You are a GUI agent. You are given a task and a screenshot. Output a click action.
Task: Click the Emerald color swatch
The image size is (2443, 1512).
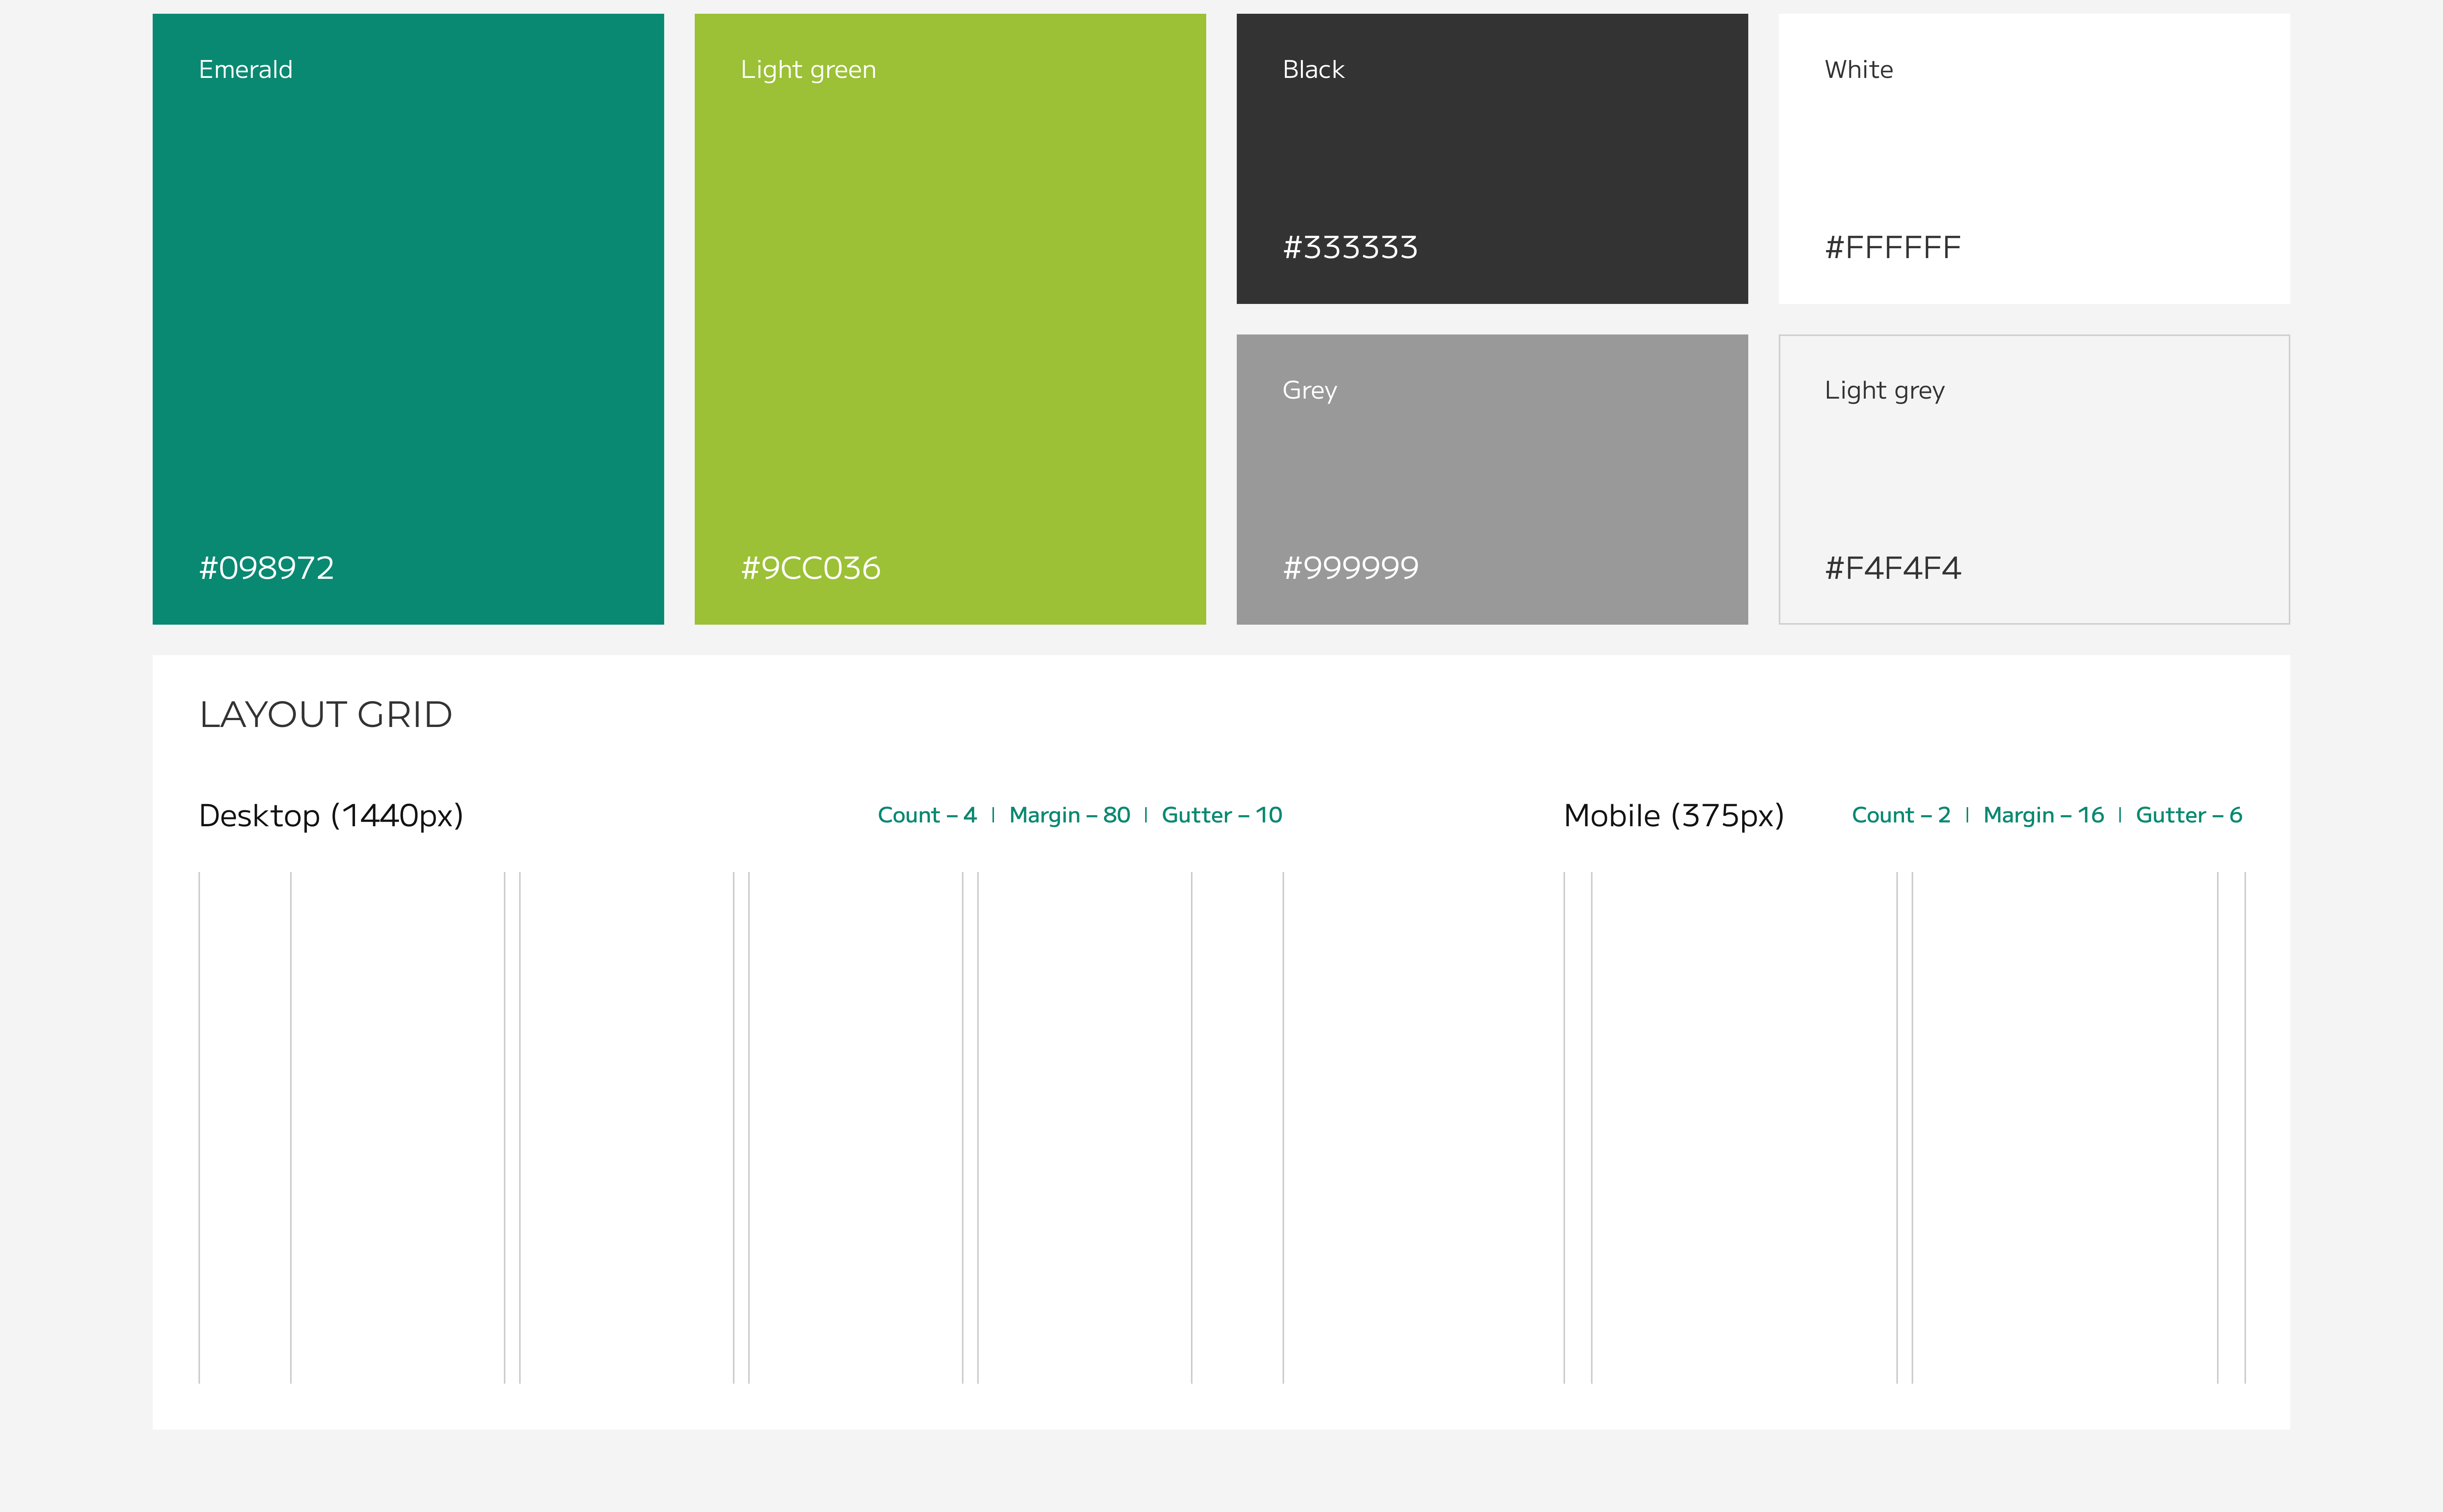click(x=408, y=318)
